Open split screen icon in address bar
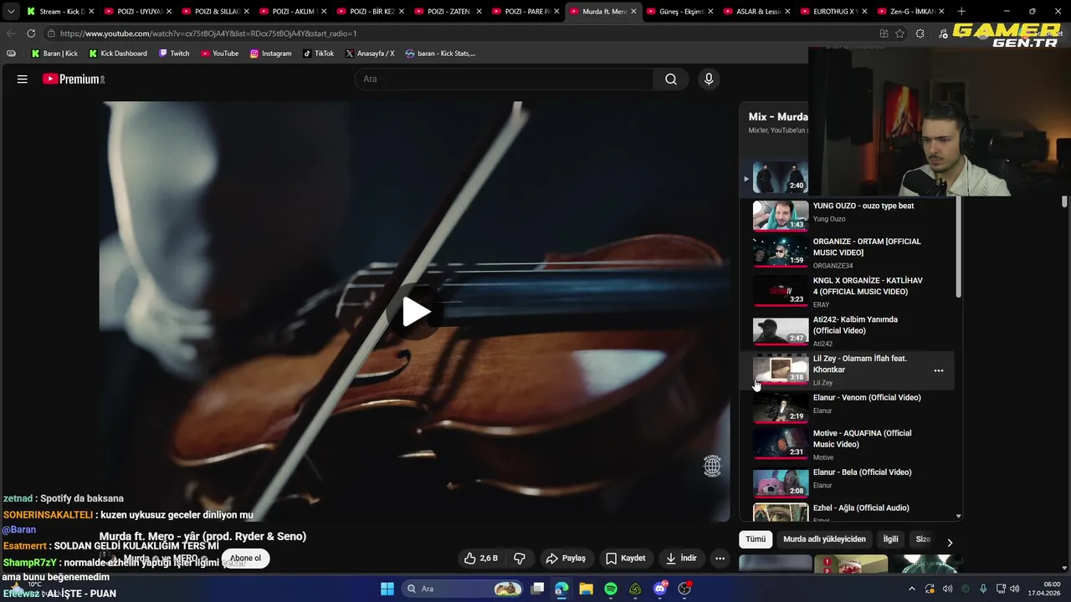Screen dimensions: 1071x602 coord(884,33)
